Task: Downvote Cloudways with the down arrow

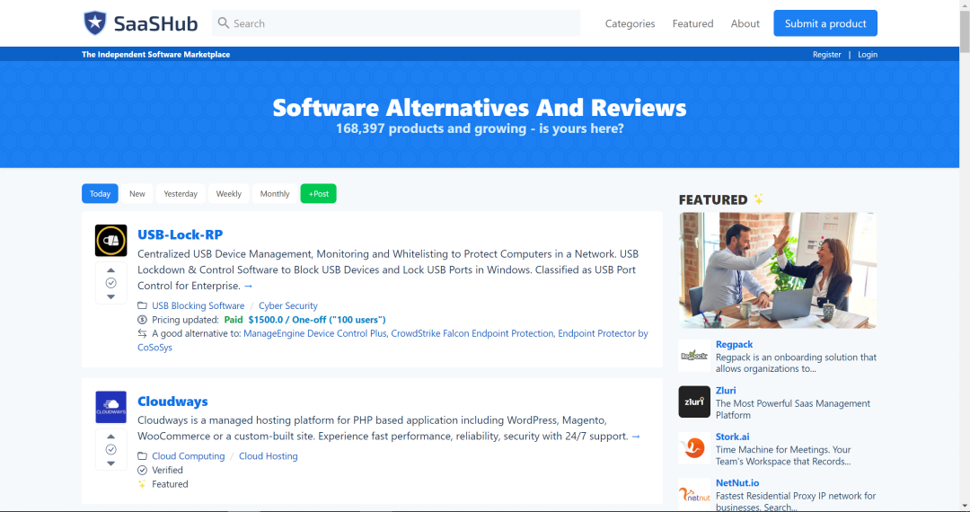Action: (x=110, y=463)
